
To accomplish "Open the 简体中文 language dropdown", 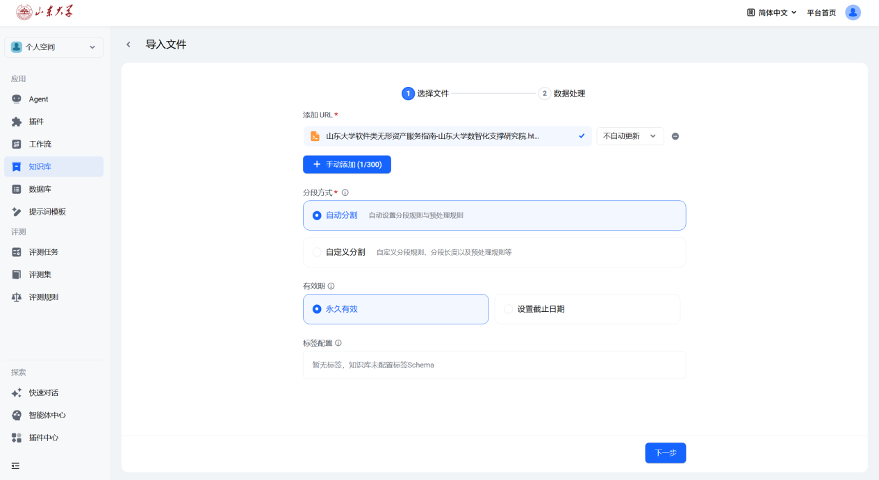I will pos(771,13).
